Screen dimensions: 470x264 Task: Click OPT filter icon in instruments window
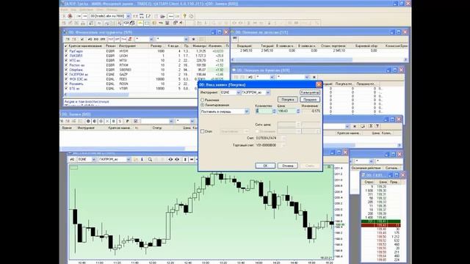pyautogui.click(x=117, y=39)
